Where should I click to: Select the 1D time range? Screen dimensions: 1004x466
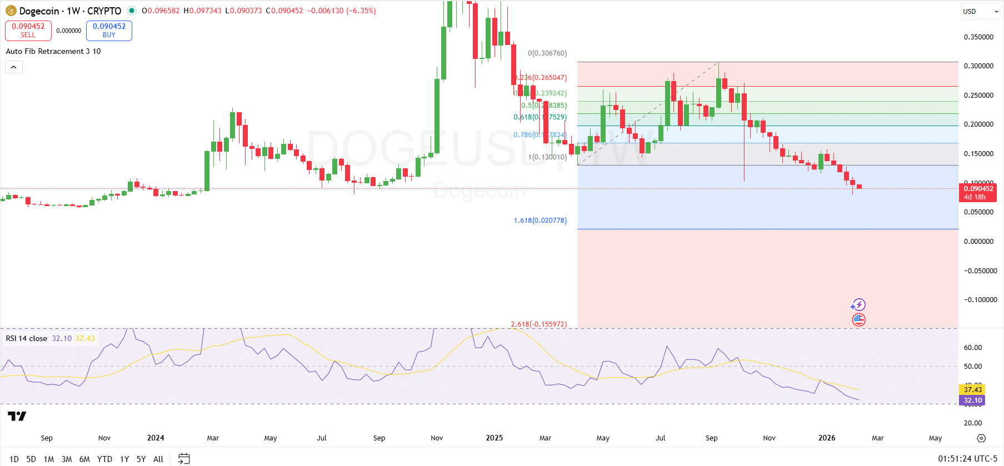pos(14,459)
